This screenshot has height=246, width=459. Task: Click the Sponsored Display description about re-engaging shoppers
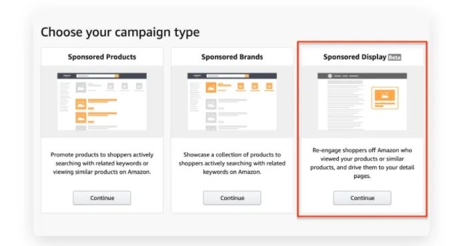(x=362, y=163)
